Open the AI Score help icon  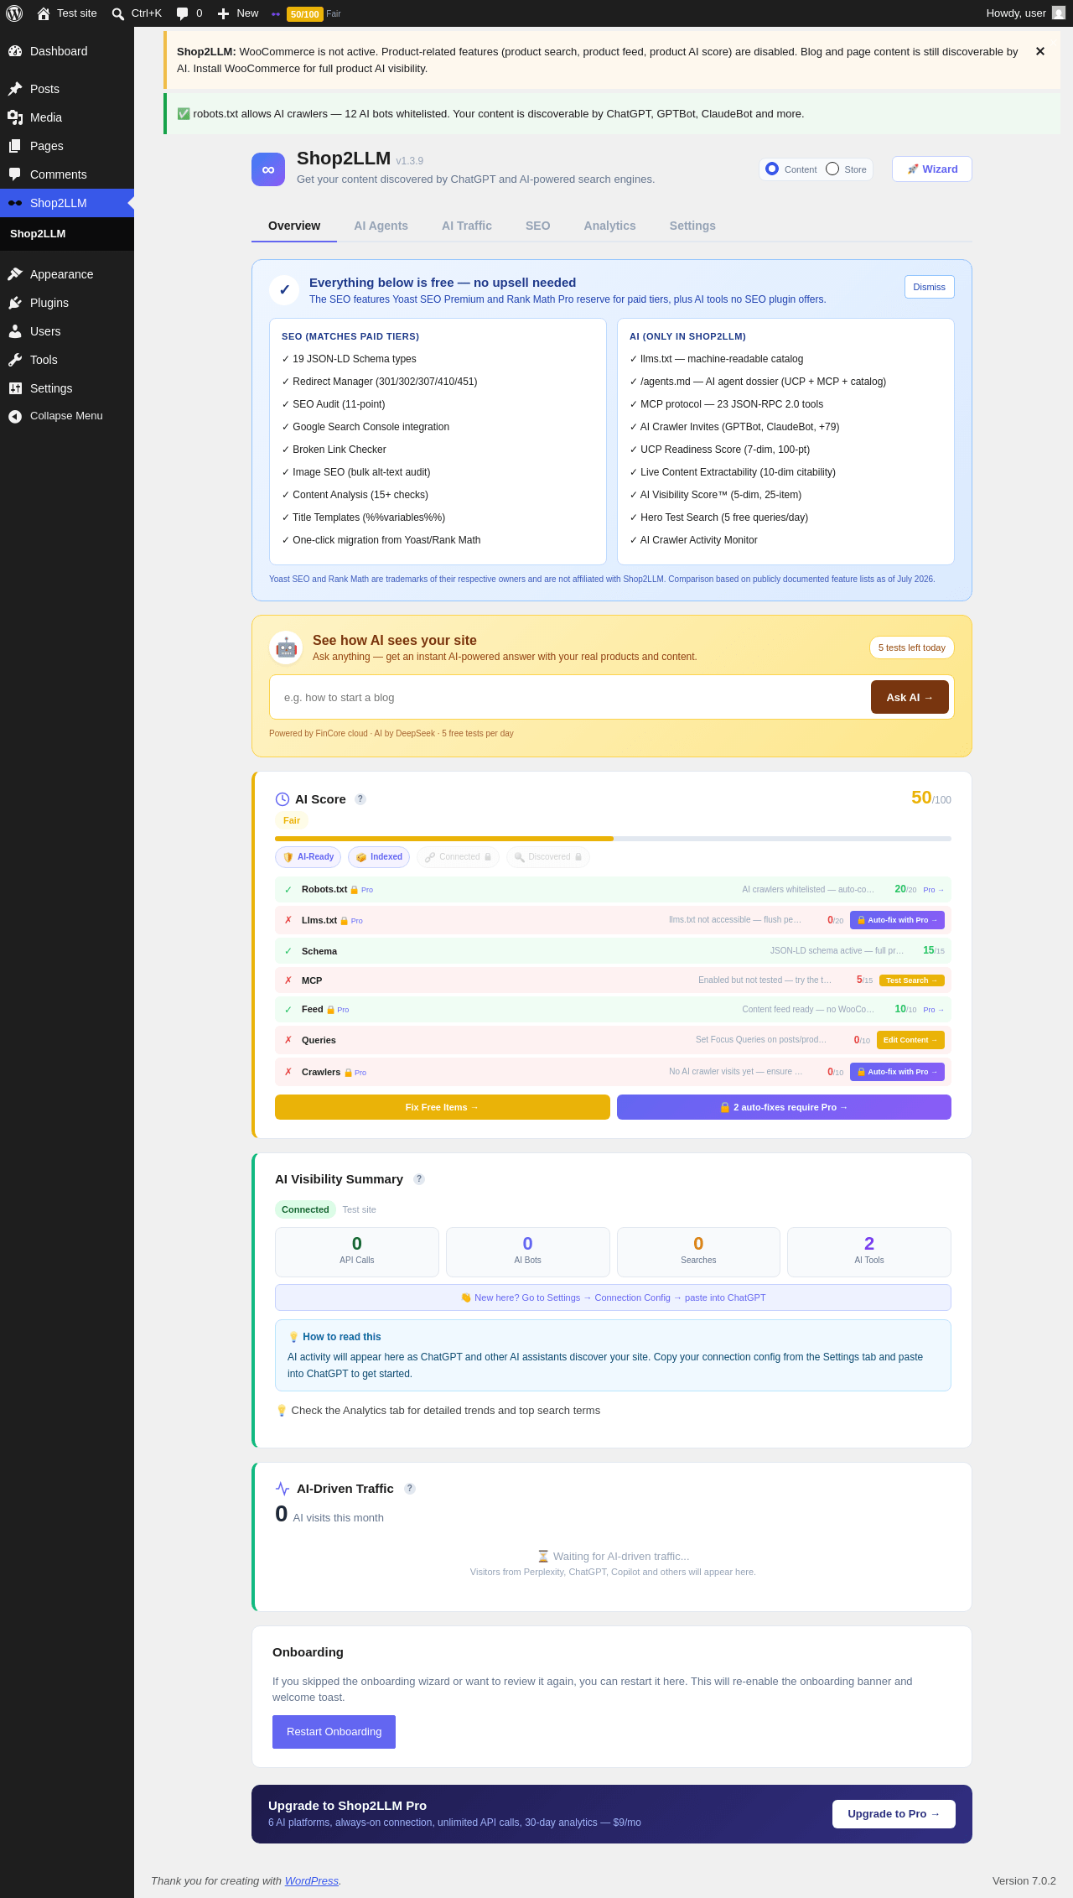[360, 799]
